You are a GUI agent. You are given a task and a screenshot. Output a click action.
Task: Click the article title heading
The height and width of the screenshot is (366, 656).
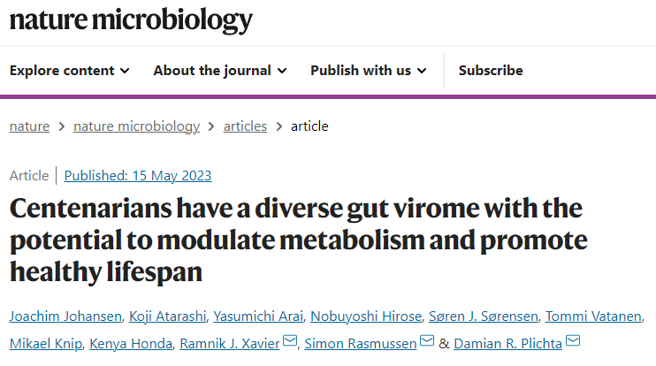299,239
